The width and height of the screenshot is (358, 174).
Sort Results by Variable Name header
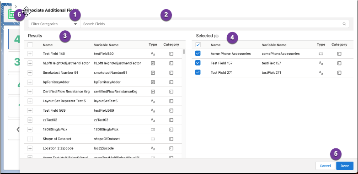[106, 45]
